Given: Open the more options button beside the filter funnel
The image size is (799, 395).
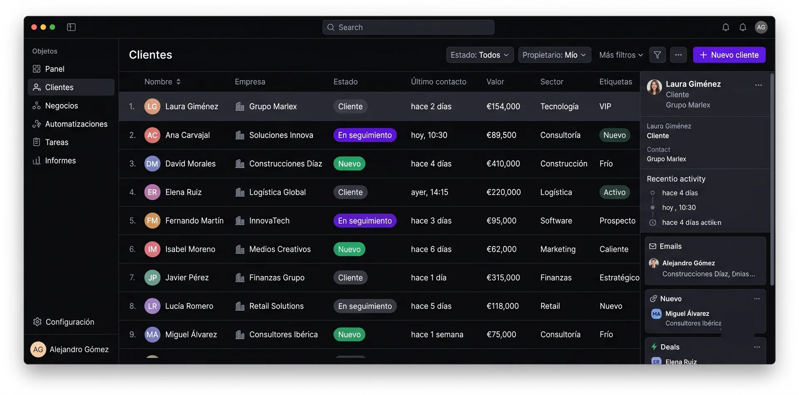Looking at the screenshot, I should (x=678, y=55).
